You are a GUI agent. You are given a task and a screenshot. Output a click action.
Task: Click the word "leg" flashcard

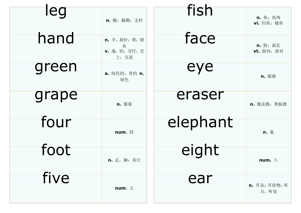[x=56, y=11]
